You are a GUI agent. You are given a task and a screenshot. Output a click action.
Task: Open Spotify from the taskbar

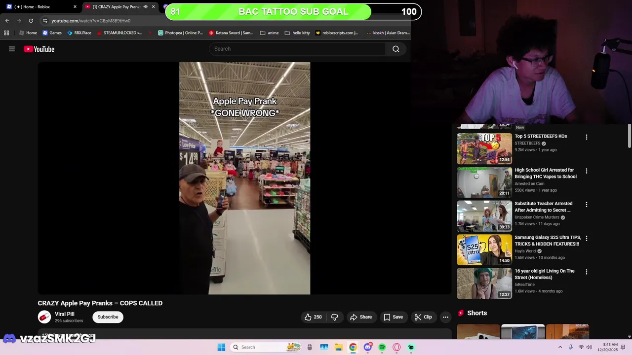click(x=382, y=347)
